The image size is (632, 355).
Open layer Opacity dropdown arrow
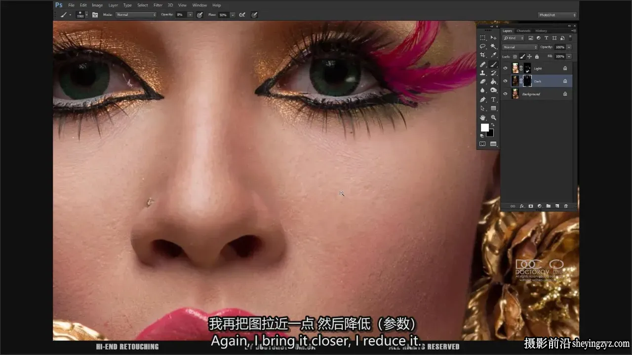coord(569,47)
